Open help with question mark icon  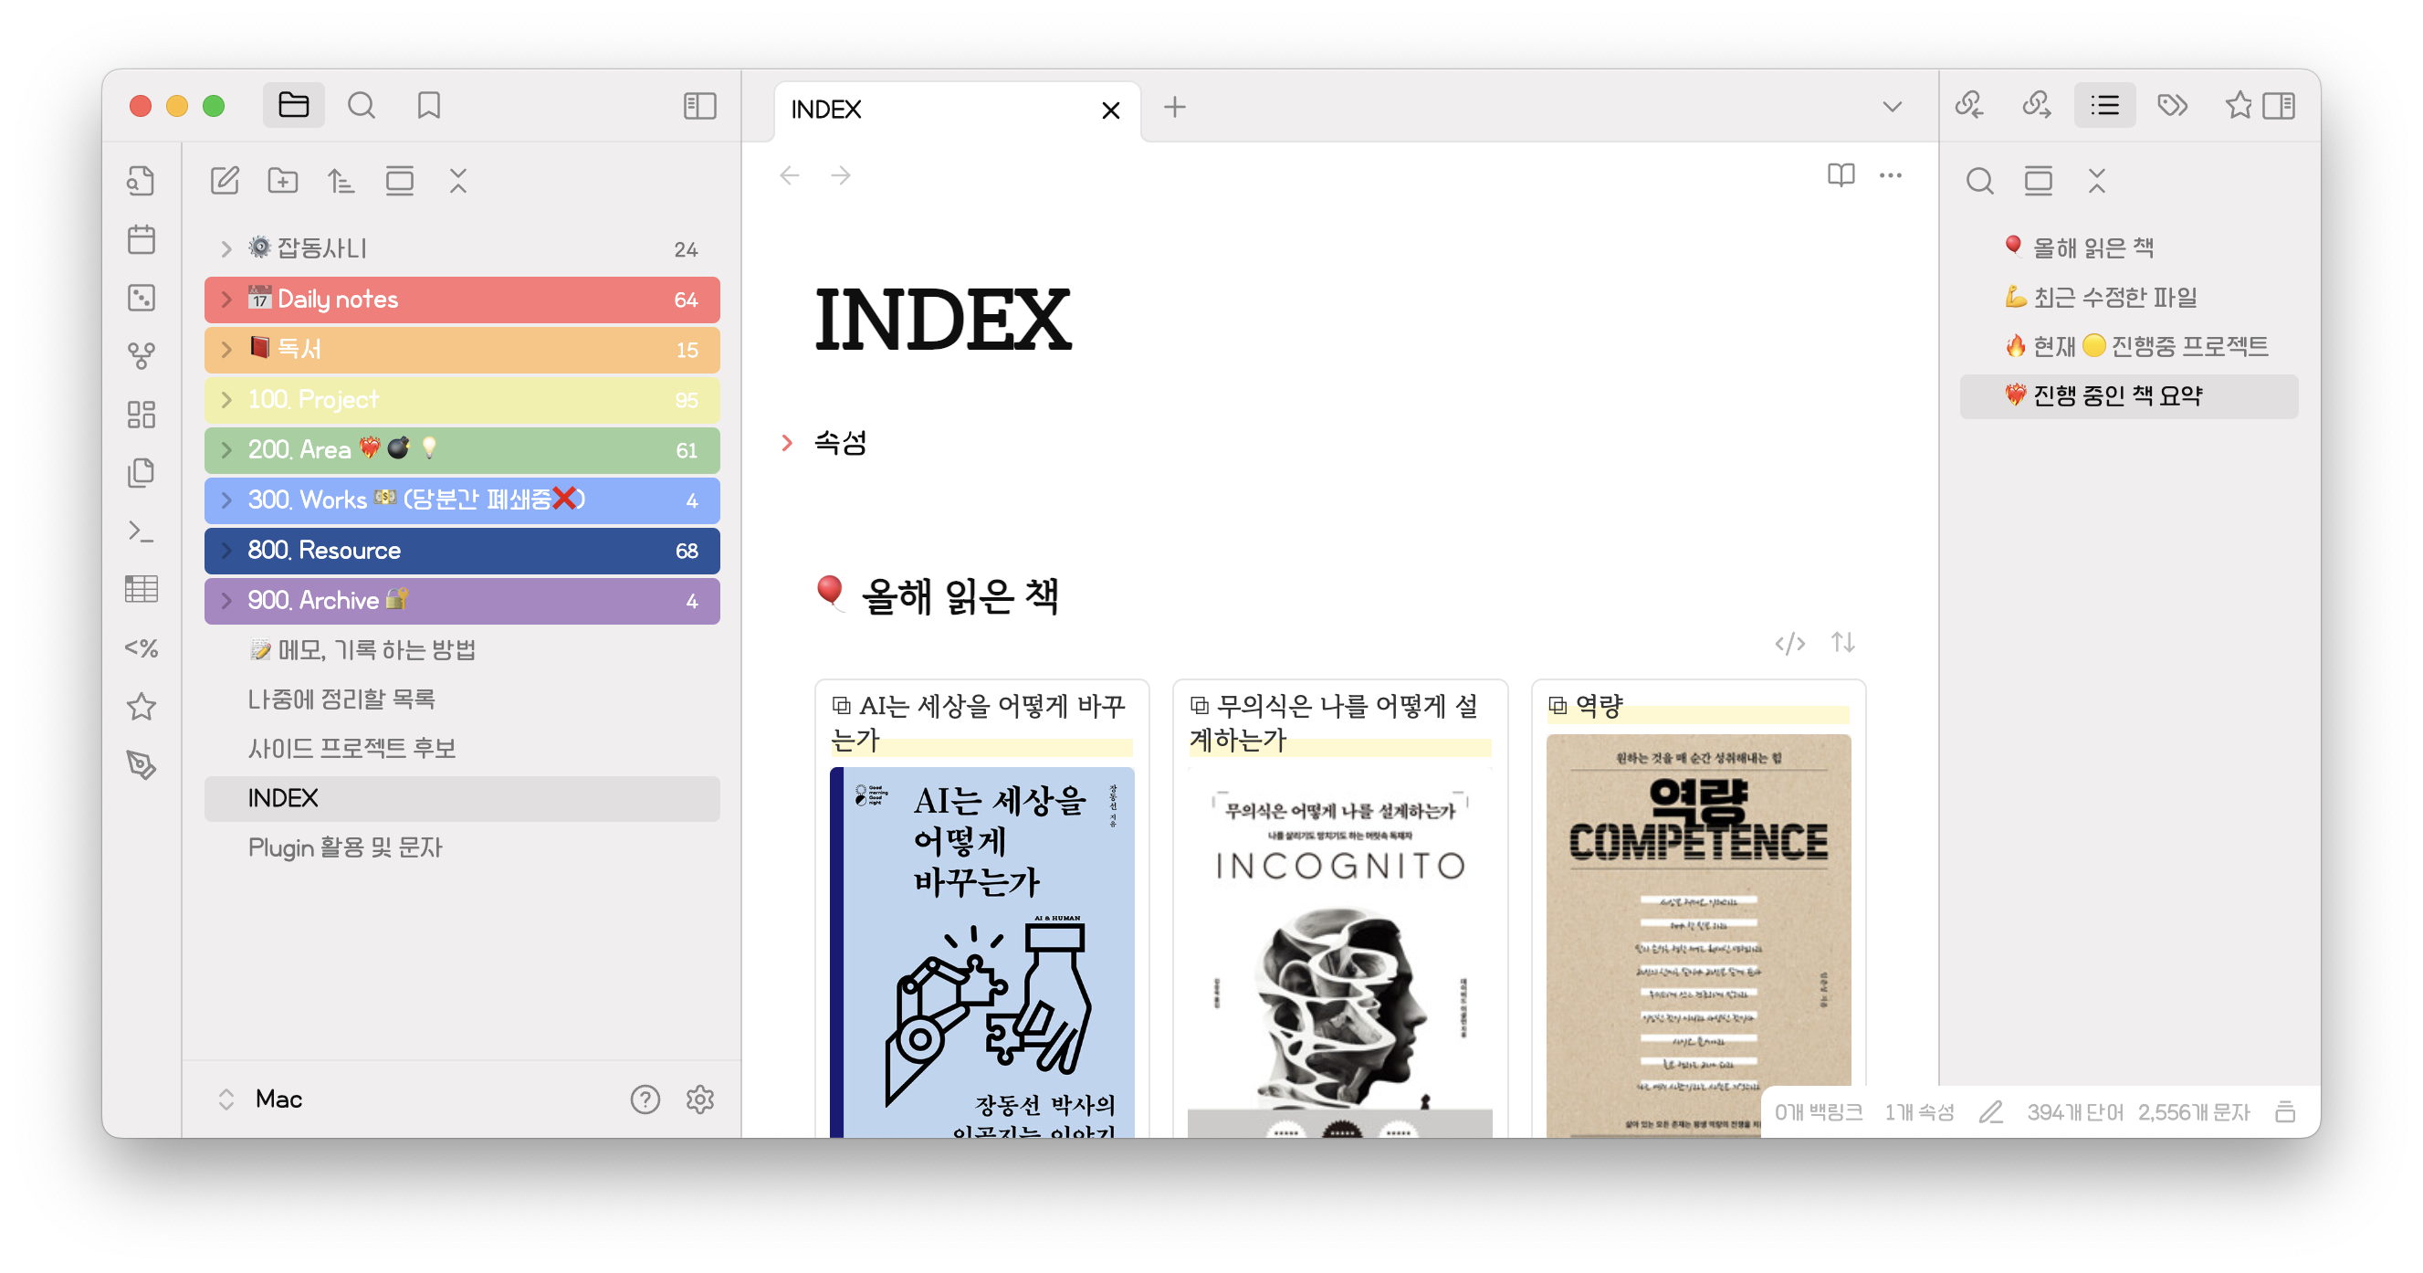[645, 1099]
